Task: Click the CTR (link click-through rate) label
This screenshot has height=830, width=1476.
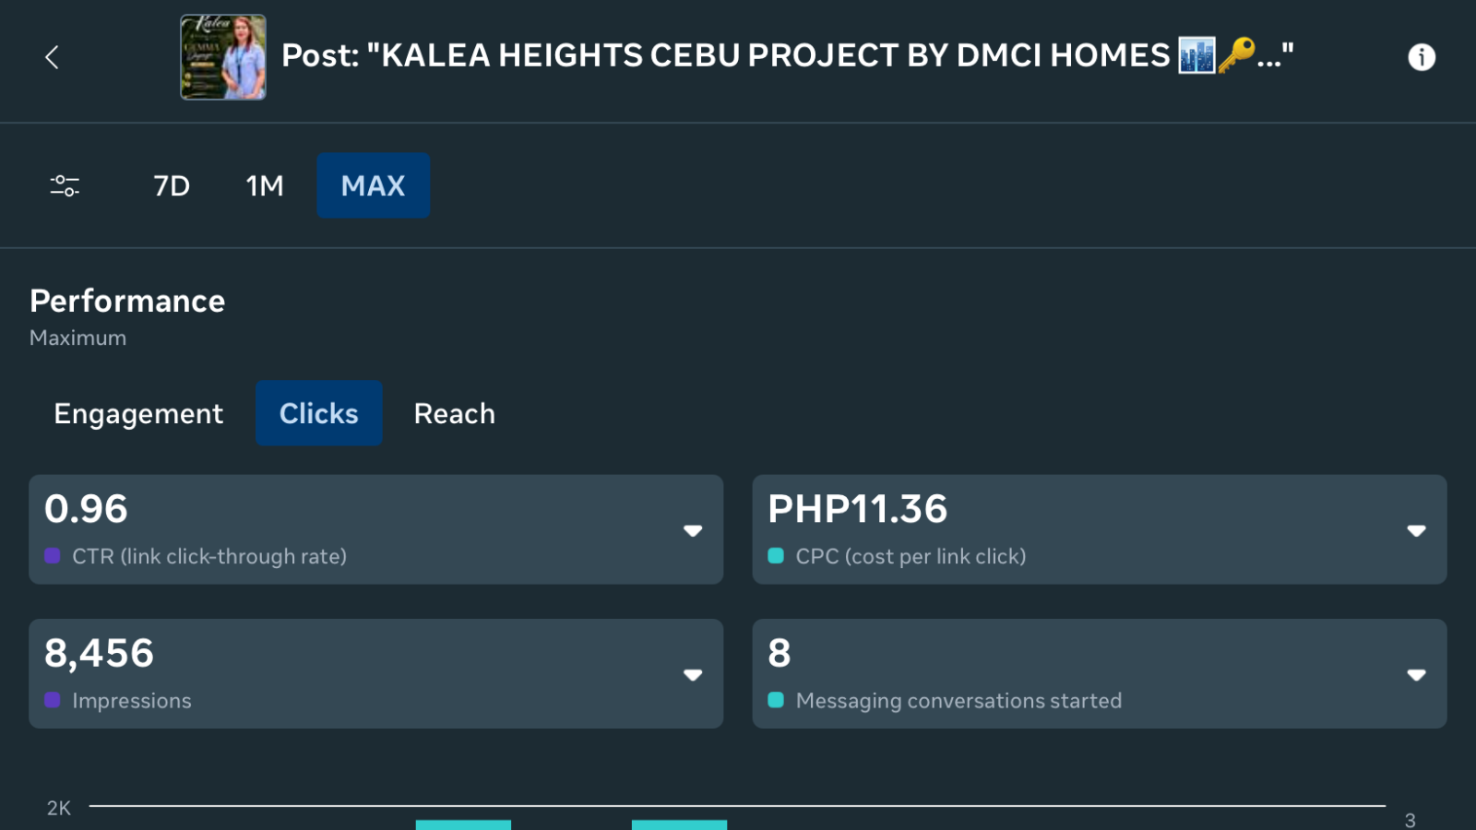Action: 209,556
